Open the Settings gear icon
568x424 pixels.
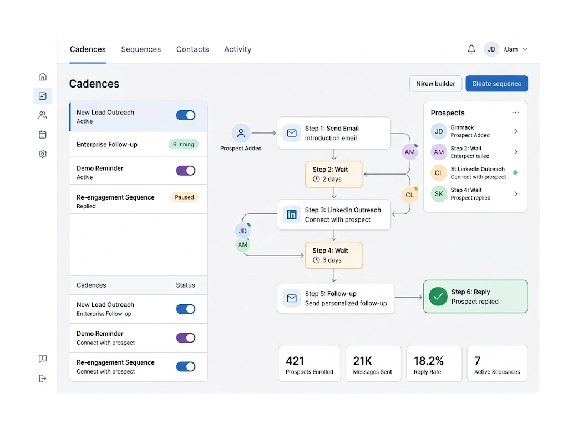coord(42,154)
